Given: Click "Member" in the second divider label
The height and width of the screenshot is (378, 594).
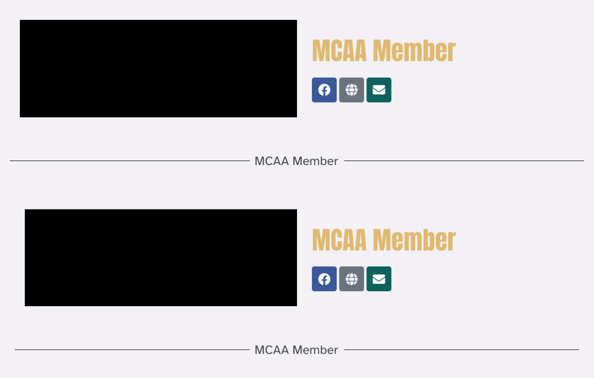Looking at the screenshot, I should click(315, 350).
